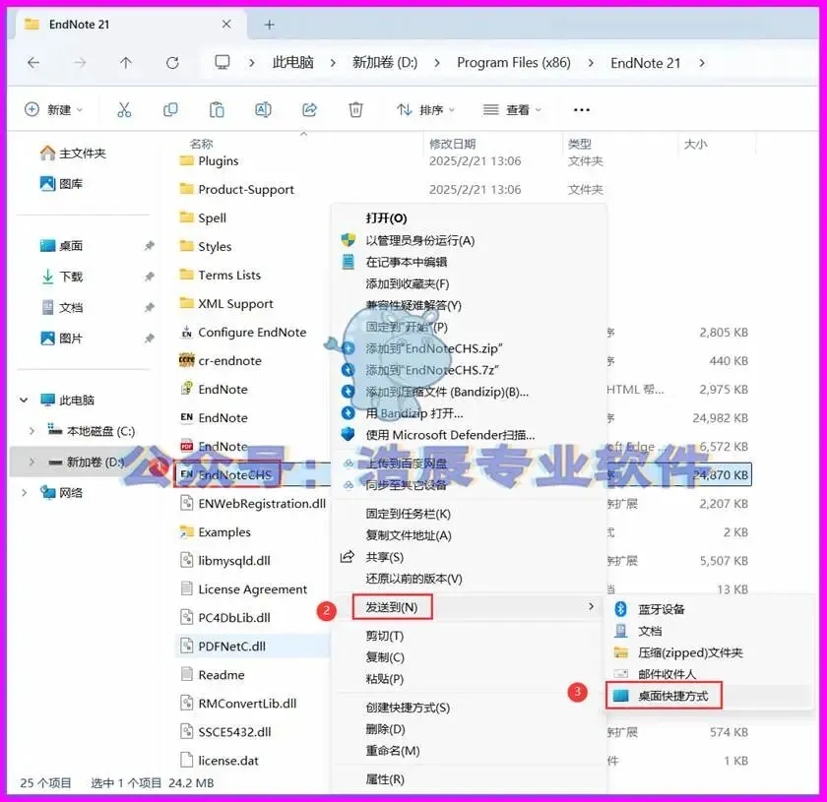Go back with the left arrow

click(33, 63)
